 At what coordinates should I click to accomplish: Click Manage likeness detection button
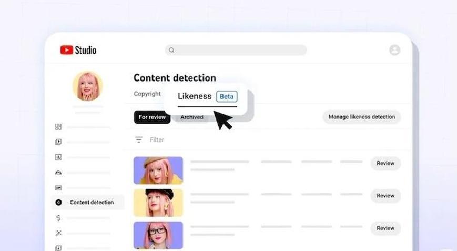click(x=362, y=117)
